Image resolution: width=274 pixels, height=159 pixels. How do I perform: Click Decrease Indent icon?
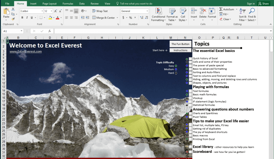tap(83, 18)
